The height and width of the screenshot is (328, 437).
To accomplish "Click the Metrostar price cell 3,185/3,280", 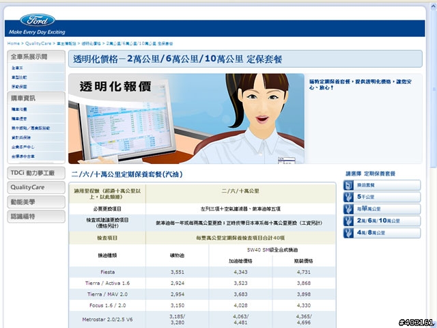I will click(x=178, y=319).
